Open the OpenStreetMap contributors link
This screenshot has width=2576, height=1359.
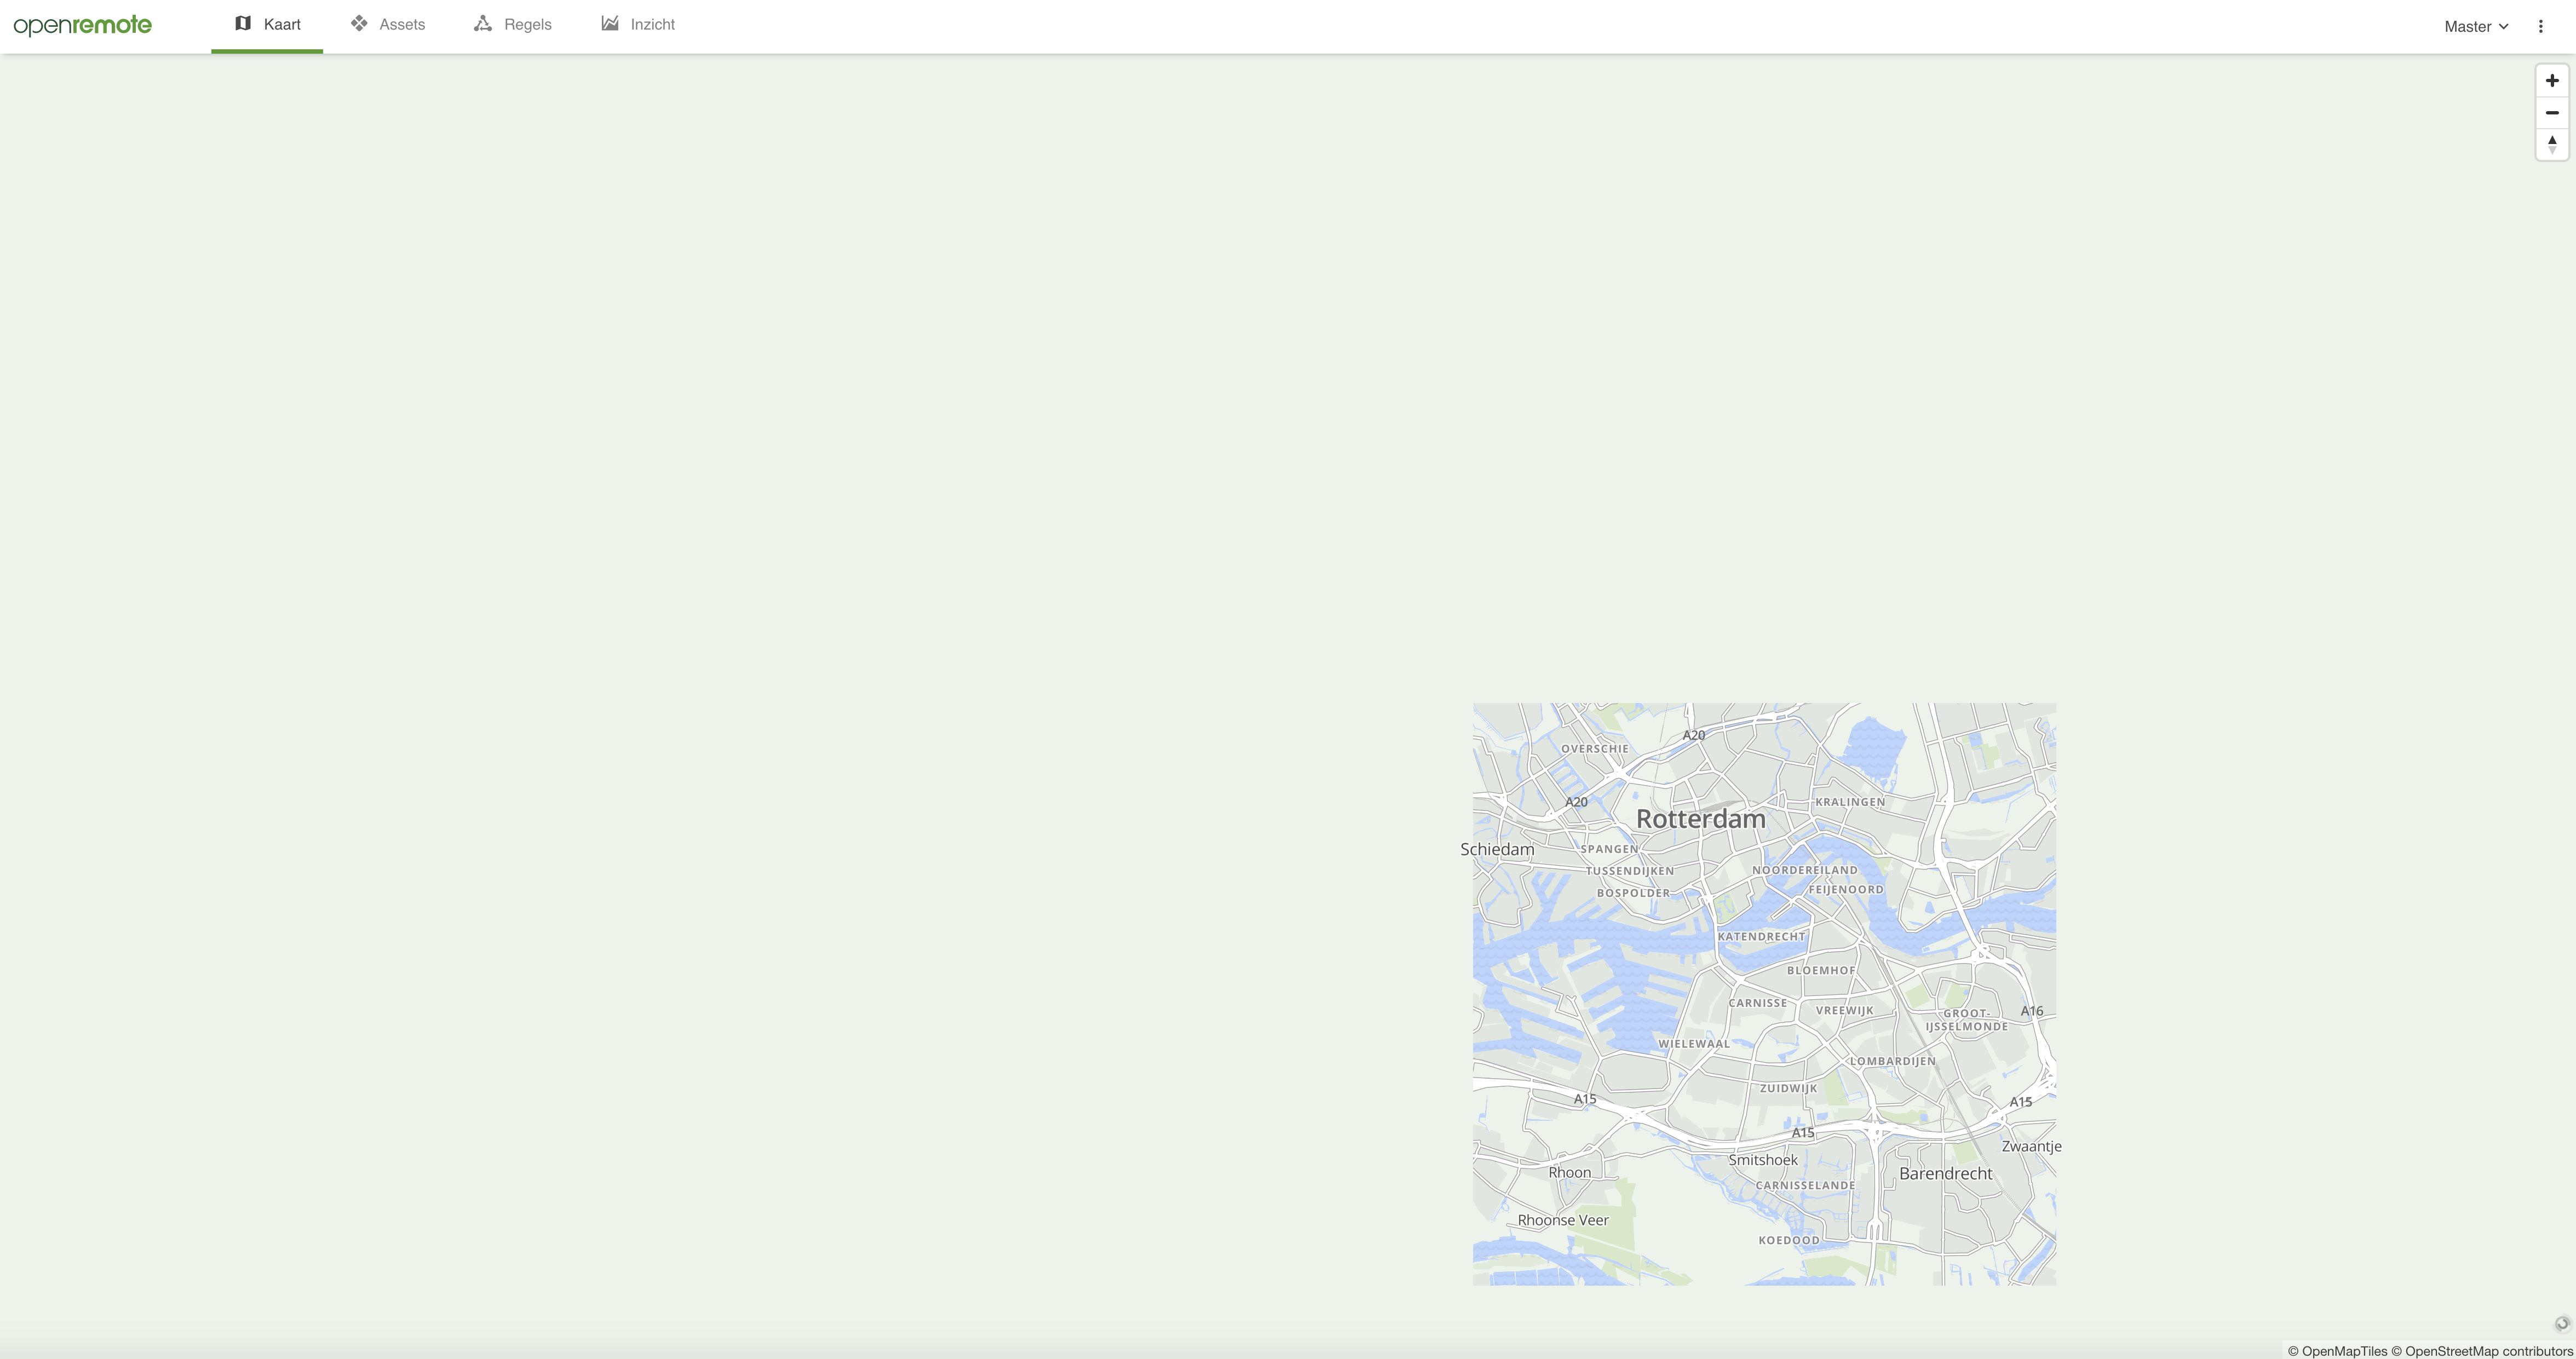(x=2482, y=1351)
